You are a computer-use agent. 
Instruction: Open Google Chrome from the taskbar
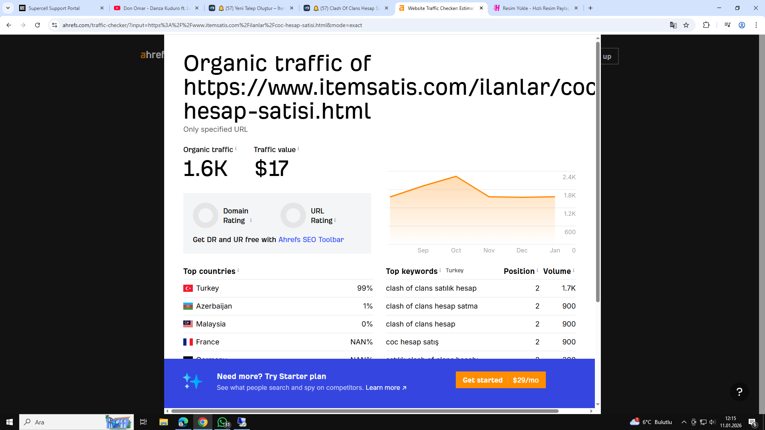pos(203,422)
